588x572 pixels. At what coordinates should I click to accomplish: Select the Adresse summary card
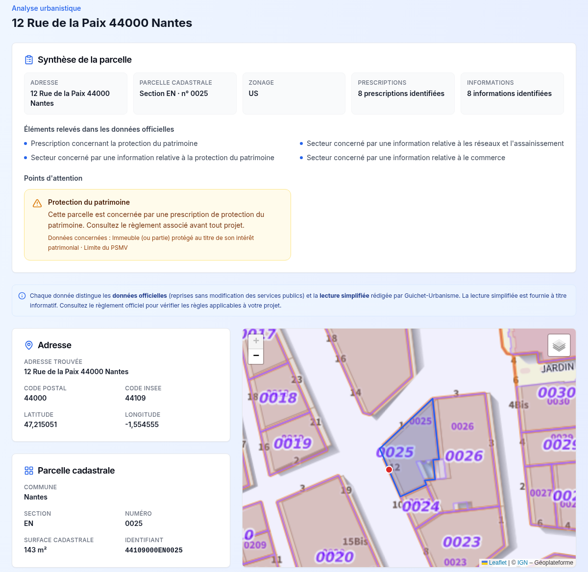[75, 94]
